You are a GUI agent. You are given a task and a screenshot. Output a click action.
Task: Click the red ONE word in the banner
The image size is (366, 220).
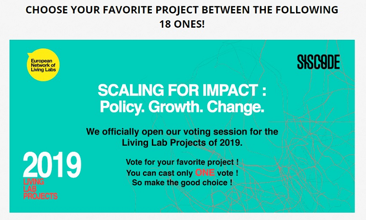point(205,173)
